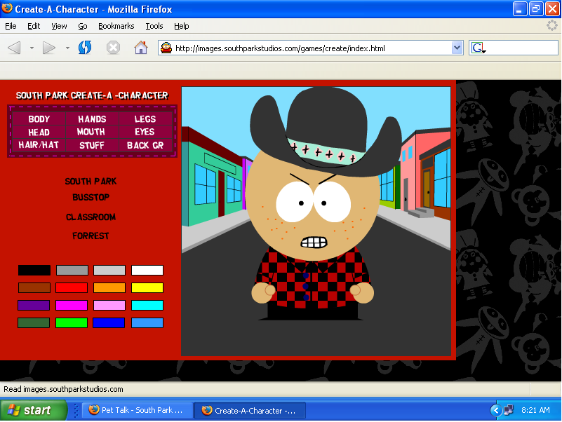Pick the orange color swatch
Viewport: 562px width, 422px height.
(109, 287)
